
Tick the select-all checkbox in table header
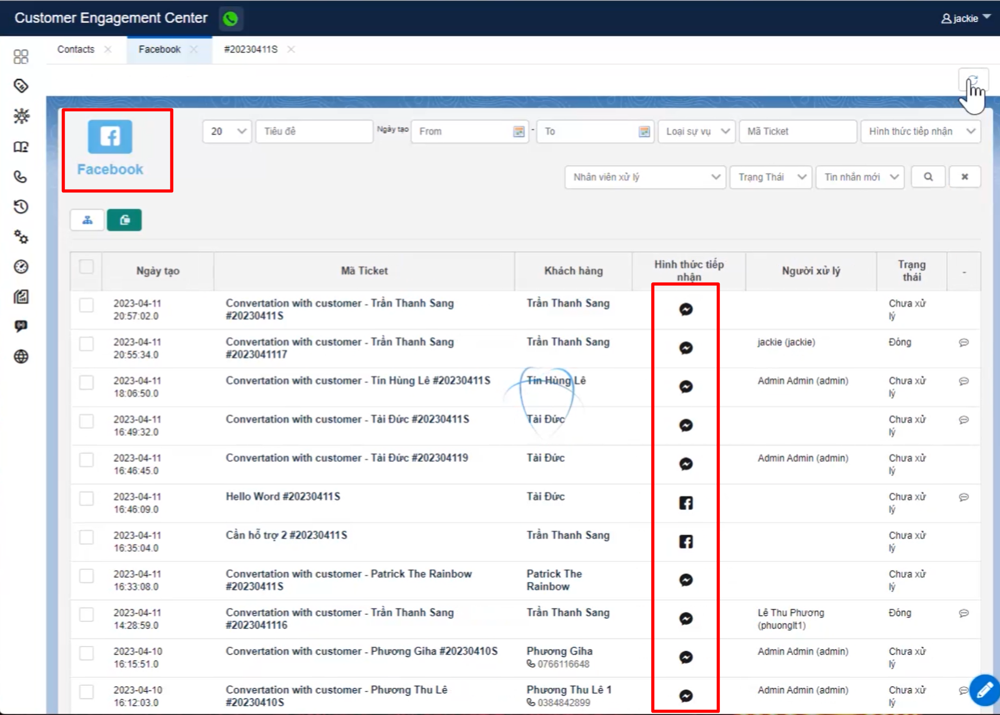point(86,267)
